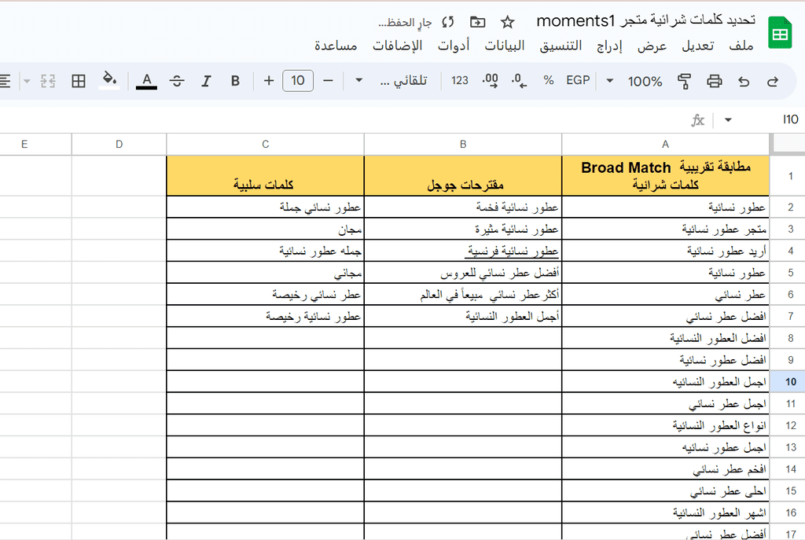Open the عرض (View) menu
The image size is (805, 540).
652,46
